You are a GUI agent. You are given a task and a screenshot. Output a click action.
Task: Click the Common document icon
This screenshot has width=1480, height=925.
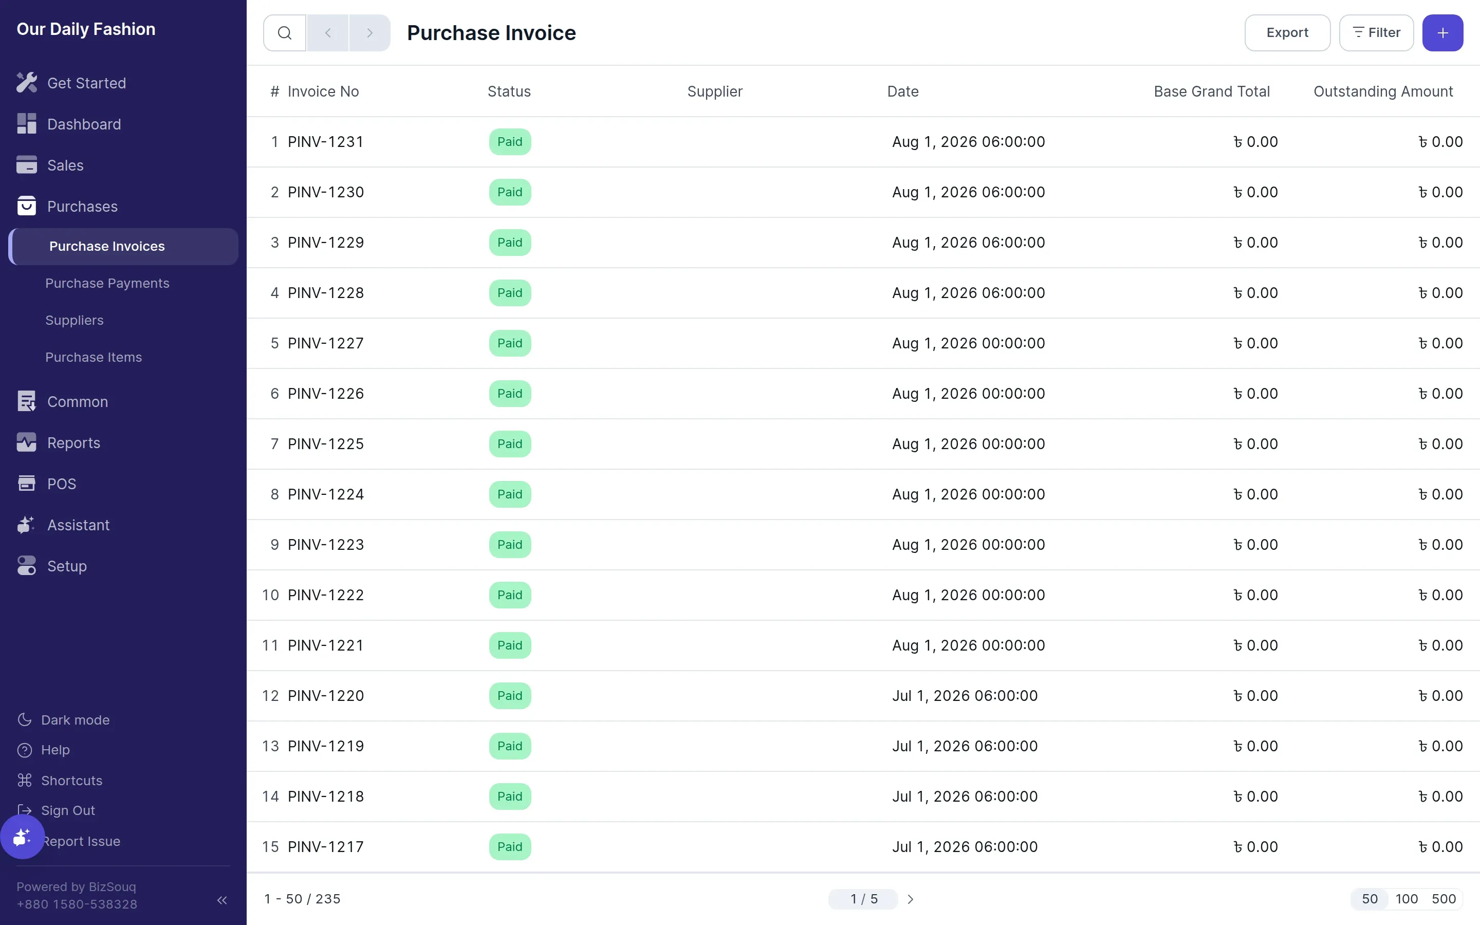pos(26,401)
